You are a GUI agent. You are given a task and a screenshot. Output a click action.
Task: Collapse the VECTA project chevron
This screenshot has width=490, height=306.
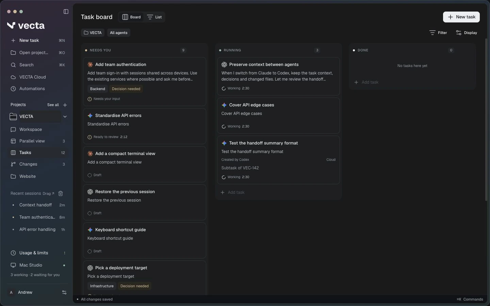(65, 117)
